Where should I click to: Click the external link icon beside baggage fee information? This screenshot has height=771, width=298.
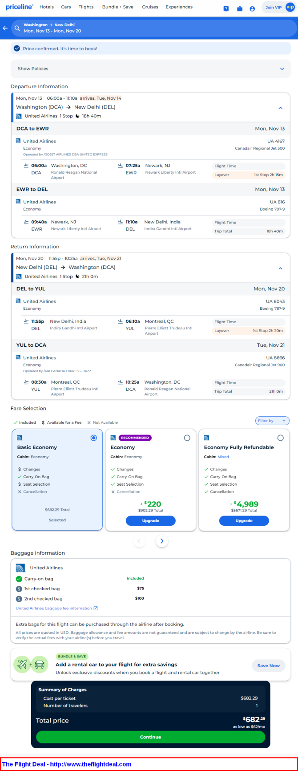[x=96, y=608]
